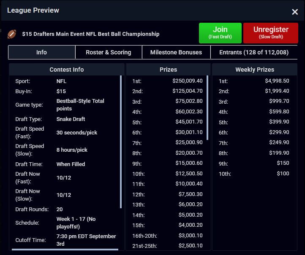Click the 7:30 pm EDT cutoff time
305x255 pixels.
[86, 240]
